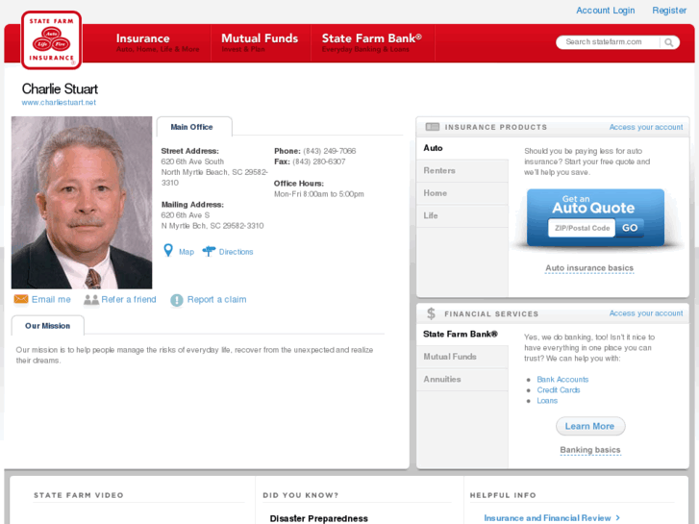
Task: Select the Home insurance tab
Action: [462, 193]
